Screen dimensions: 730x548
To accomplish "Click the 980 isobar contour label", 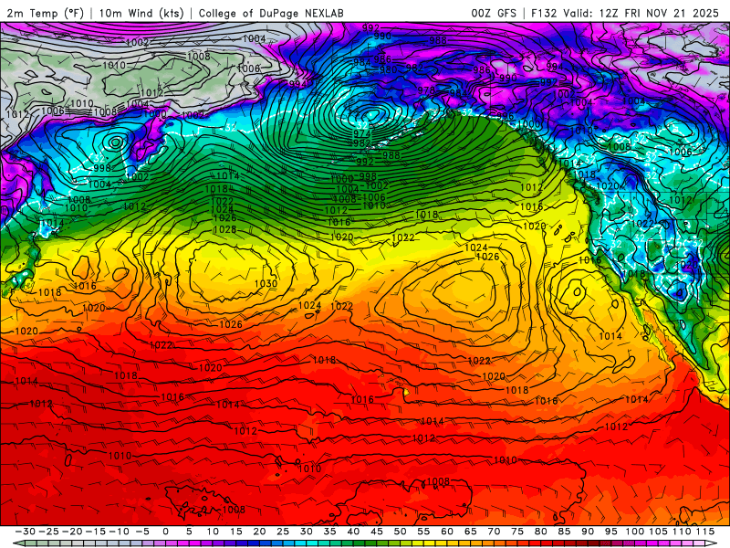I will coord(389,70).
